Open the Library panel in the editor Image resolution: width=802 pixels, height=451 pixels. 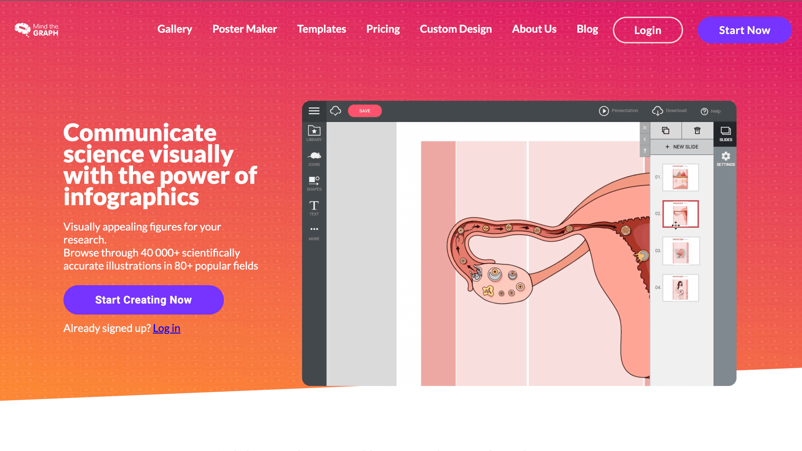coord(314,132)
